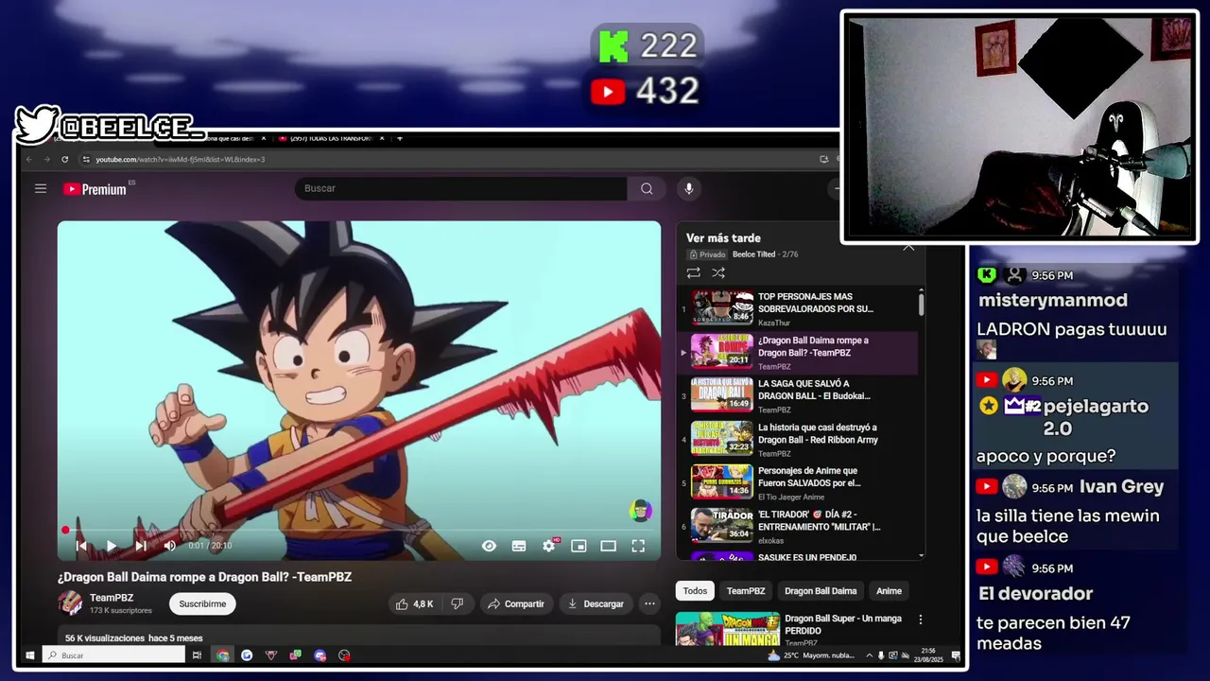Image resolution: width=1210 pixels, height=681 pixels.
Task: Focus the YouTube Buscar search field
Action: coord(460,188)
